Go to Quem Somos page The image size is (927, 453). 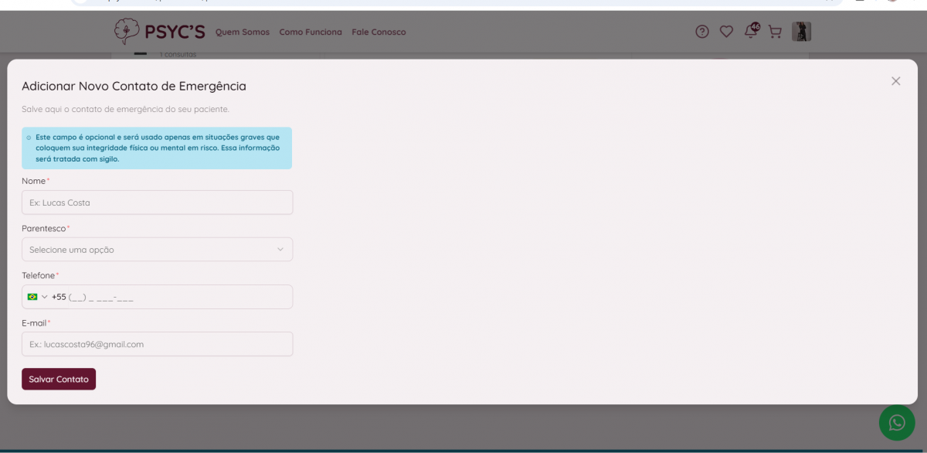(x=243, y=32)
